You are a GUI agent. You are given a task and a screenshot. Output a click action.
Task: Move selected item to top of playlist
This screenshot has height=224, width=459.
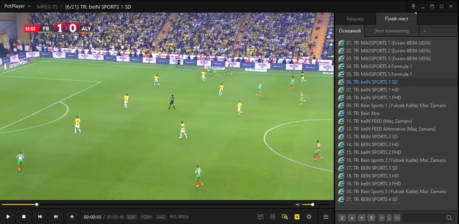pos(342,218)
